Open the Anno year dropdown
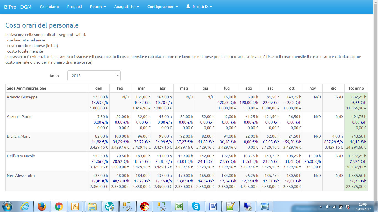This screenshot has width=378, height=212. pyautogui.click(x=94, y=76)
